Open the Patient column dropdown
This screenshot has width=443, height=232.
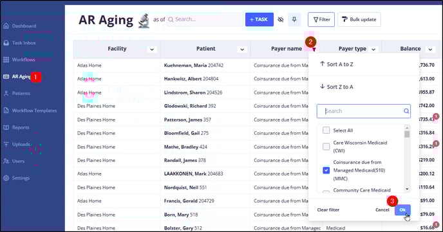point(242,49)
